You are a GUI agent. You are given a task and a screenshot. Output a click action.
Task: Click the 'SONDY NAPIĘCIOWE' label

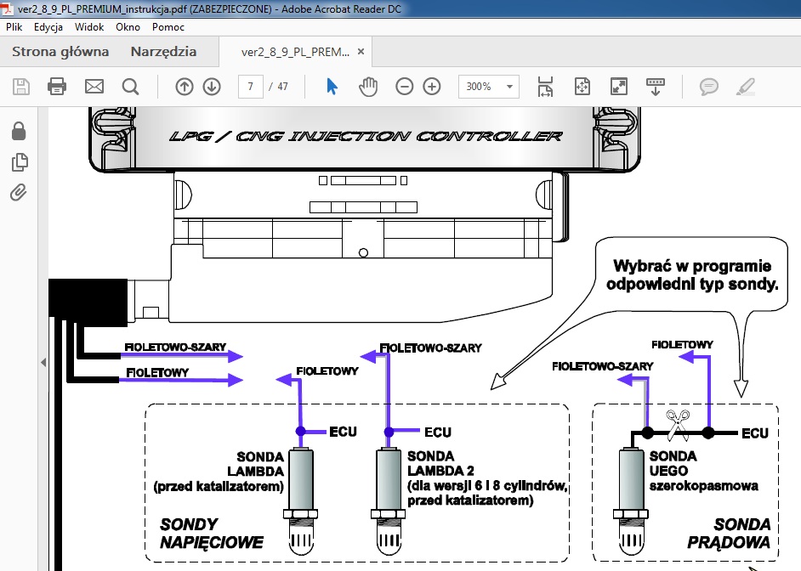point(212,534)
